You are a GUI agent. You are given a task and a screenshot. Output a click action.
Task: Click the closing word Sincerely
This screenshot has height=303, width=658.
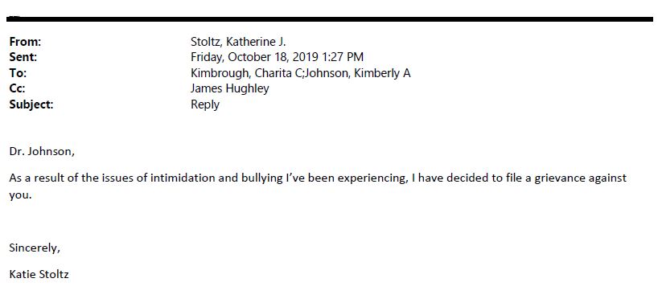(x=35, y=248)
